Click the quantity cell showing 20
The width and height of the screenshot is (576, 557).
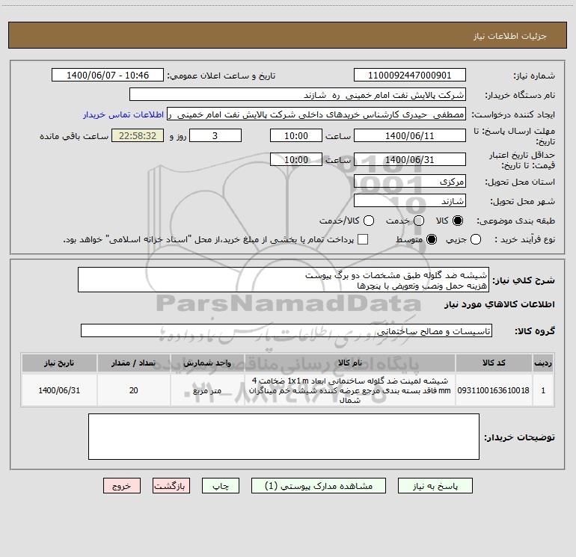click(134, 390)
